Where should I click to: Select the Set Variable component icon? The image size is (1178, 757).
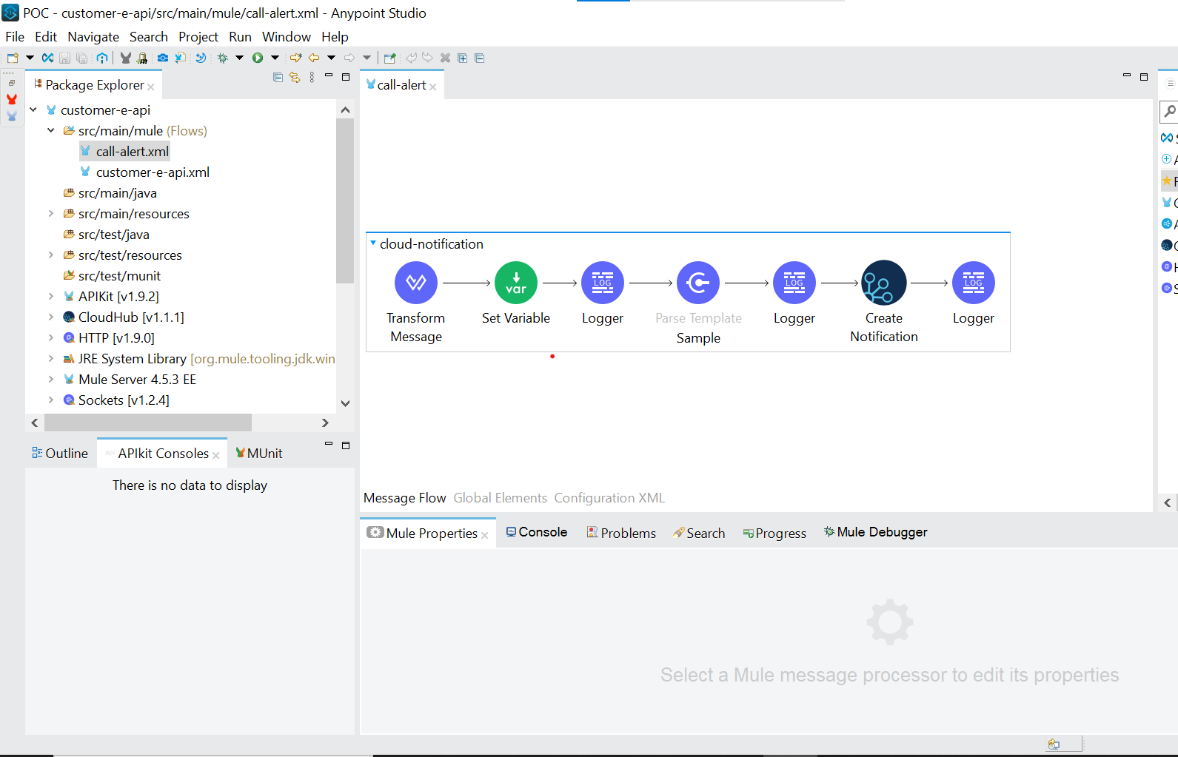(516, 283)
